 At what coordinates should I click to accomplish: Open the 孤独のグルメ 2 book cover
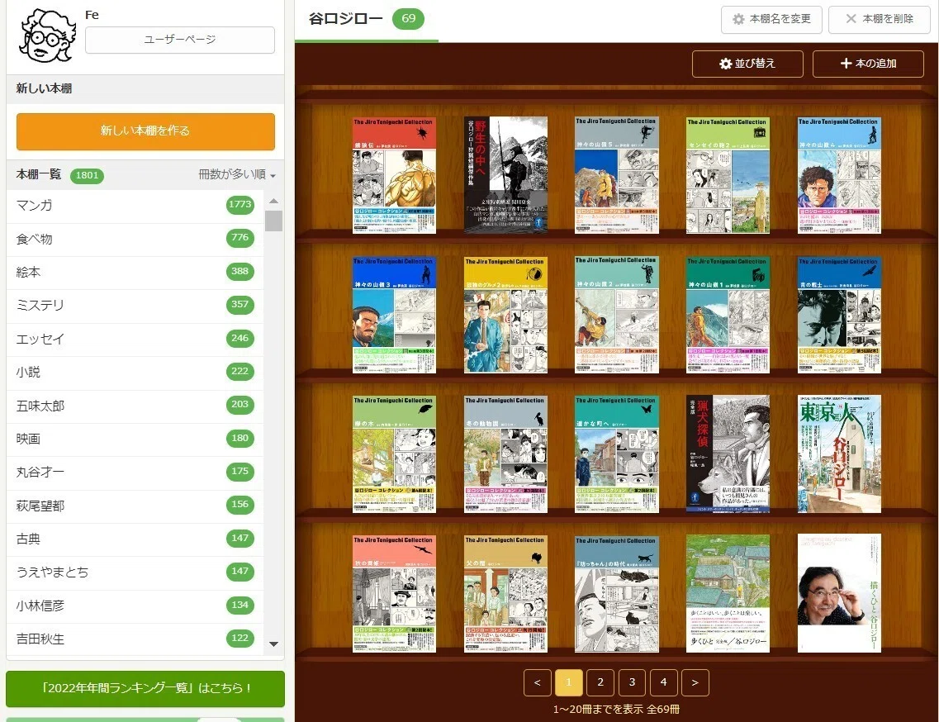coord(505,315)
